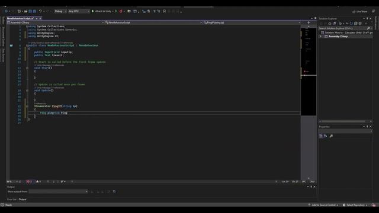Click the 'public InputField inputip' code line
This screenshot has height=213, width=379.
(53, 52)
